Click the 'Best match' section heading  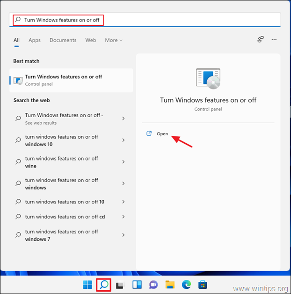tap(26, 61)
